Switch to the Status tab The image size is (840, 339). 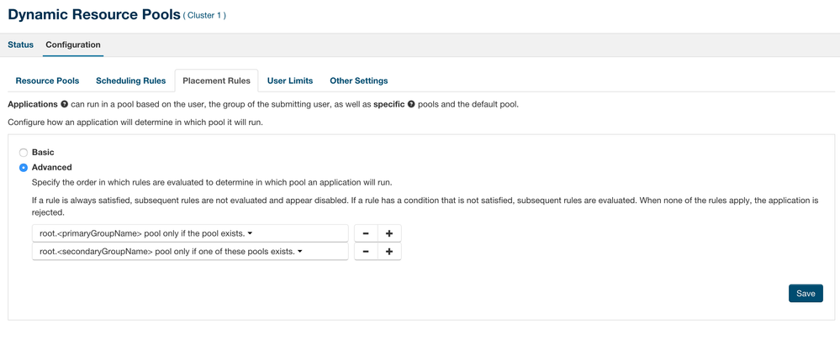(x=20, y=44)
